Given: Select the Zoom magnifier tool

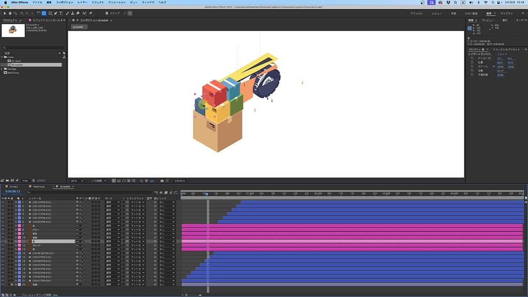Looking at the screenshot, I should (15, 13).
